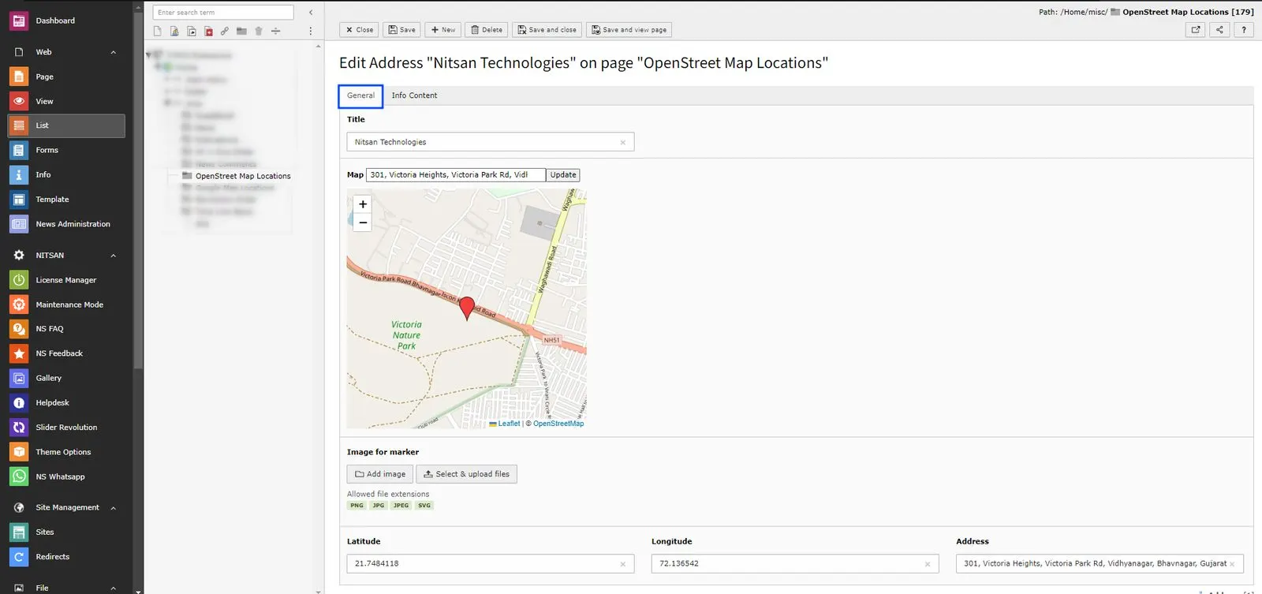Clear the Longitude field
Viewport: 1262px width, 594px height.
(x=928, y=564)
